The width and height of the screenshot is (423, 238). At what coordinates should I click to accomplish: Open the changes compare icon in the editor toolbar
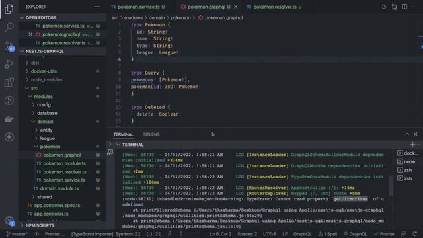[394, 7]
